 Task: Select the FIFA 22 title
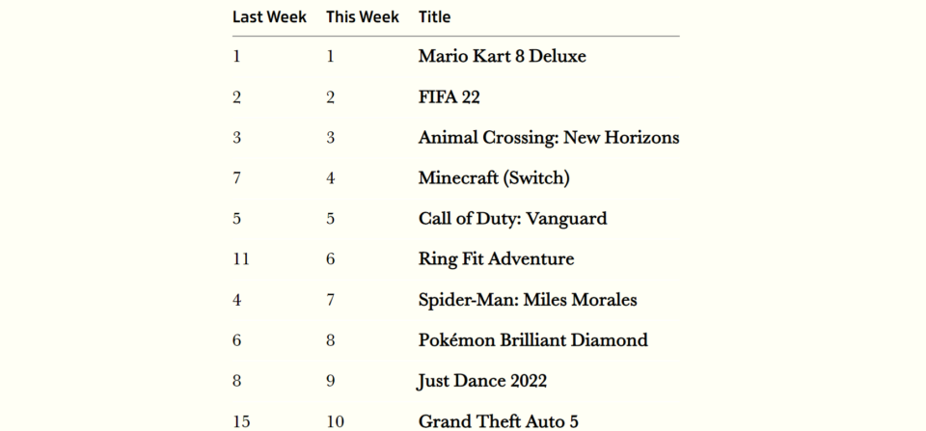(x=449, y=97)
